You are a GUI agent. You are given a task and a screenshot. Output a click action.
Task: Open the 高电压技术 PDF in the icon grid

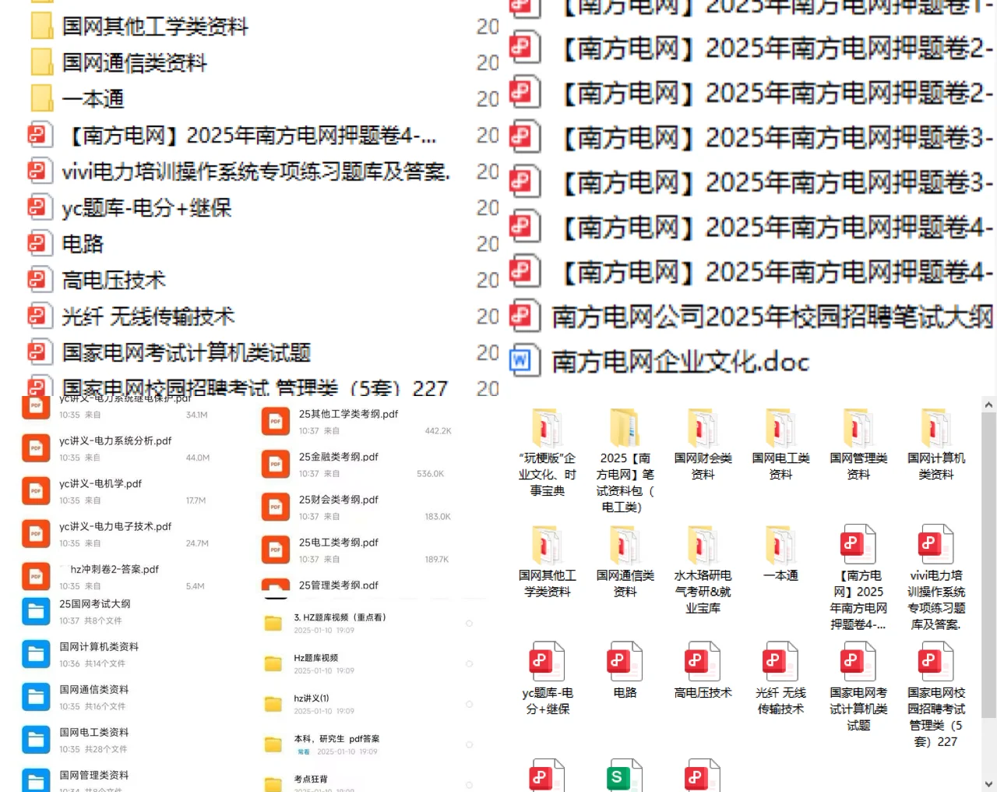point(703,671)
